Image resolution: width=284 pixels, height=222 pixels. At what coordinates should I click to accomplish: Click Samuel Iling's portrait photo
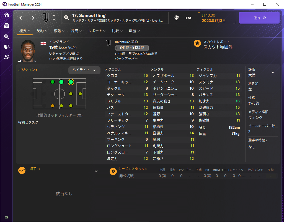(28, 51)
